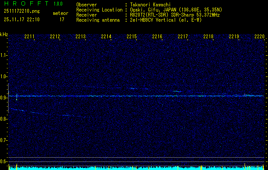Click the grey vertical bar beside 0.9 kHz
Image resolution: width=268 pixels, height=170 pixels.
point(9,98)
